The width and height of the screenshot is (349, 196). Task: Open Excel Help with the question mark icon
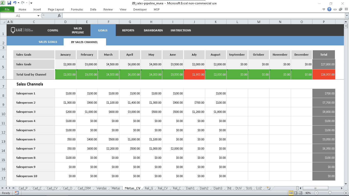[x=329, y=9]
